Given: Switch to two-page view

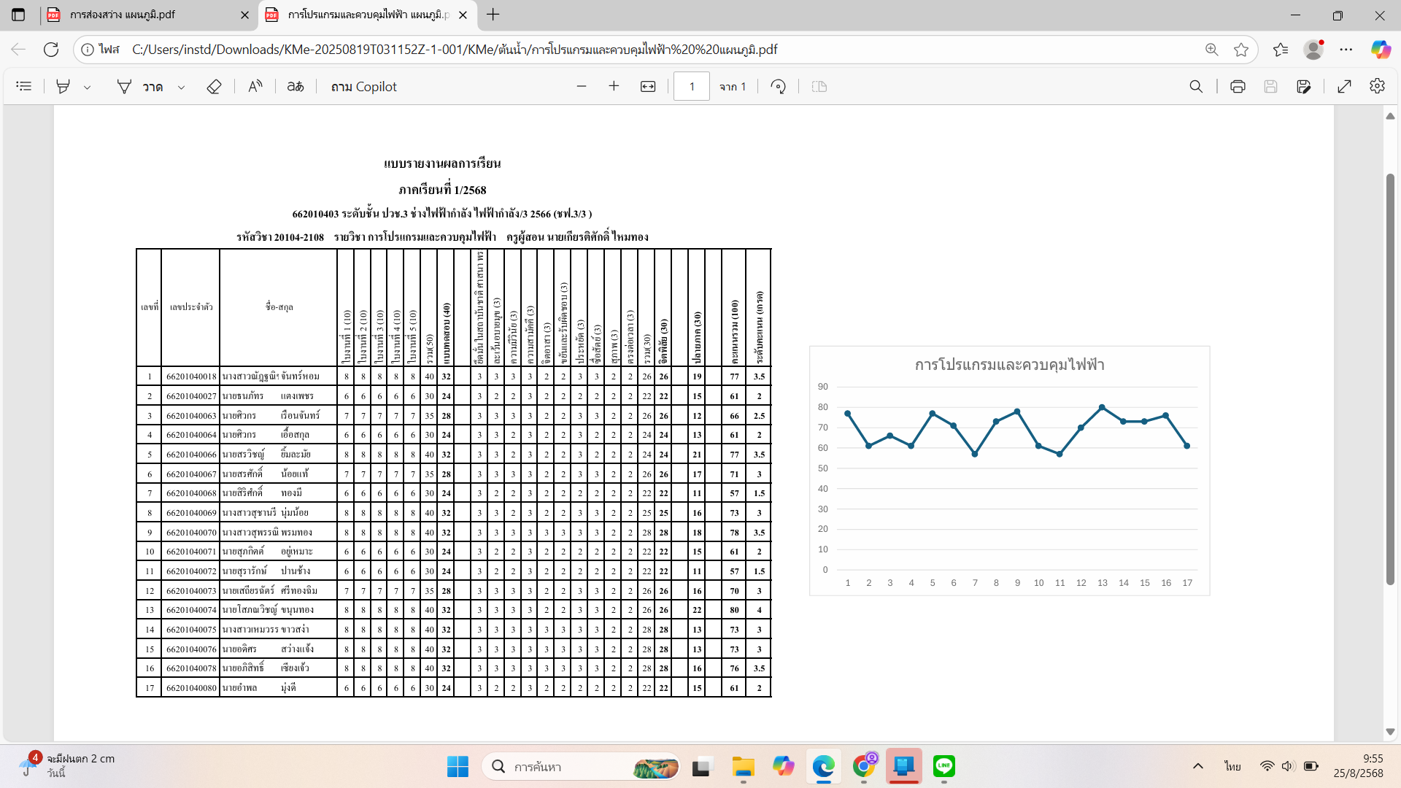Looking at the screenshot, I should 819,86.
